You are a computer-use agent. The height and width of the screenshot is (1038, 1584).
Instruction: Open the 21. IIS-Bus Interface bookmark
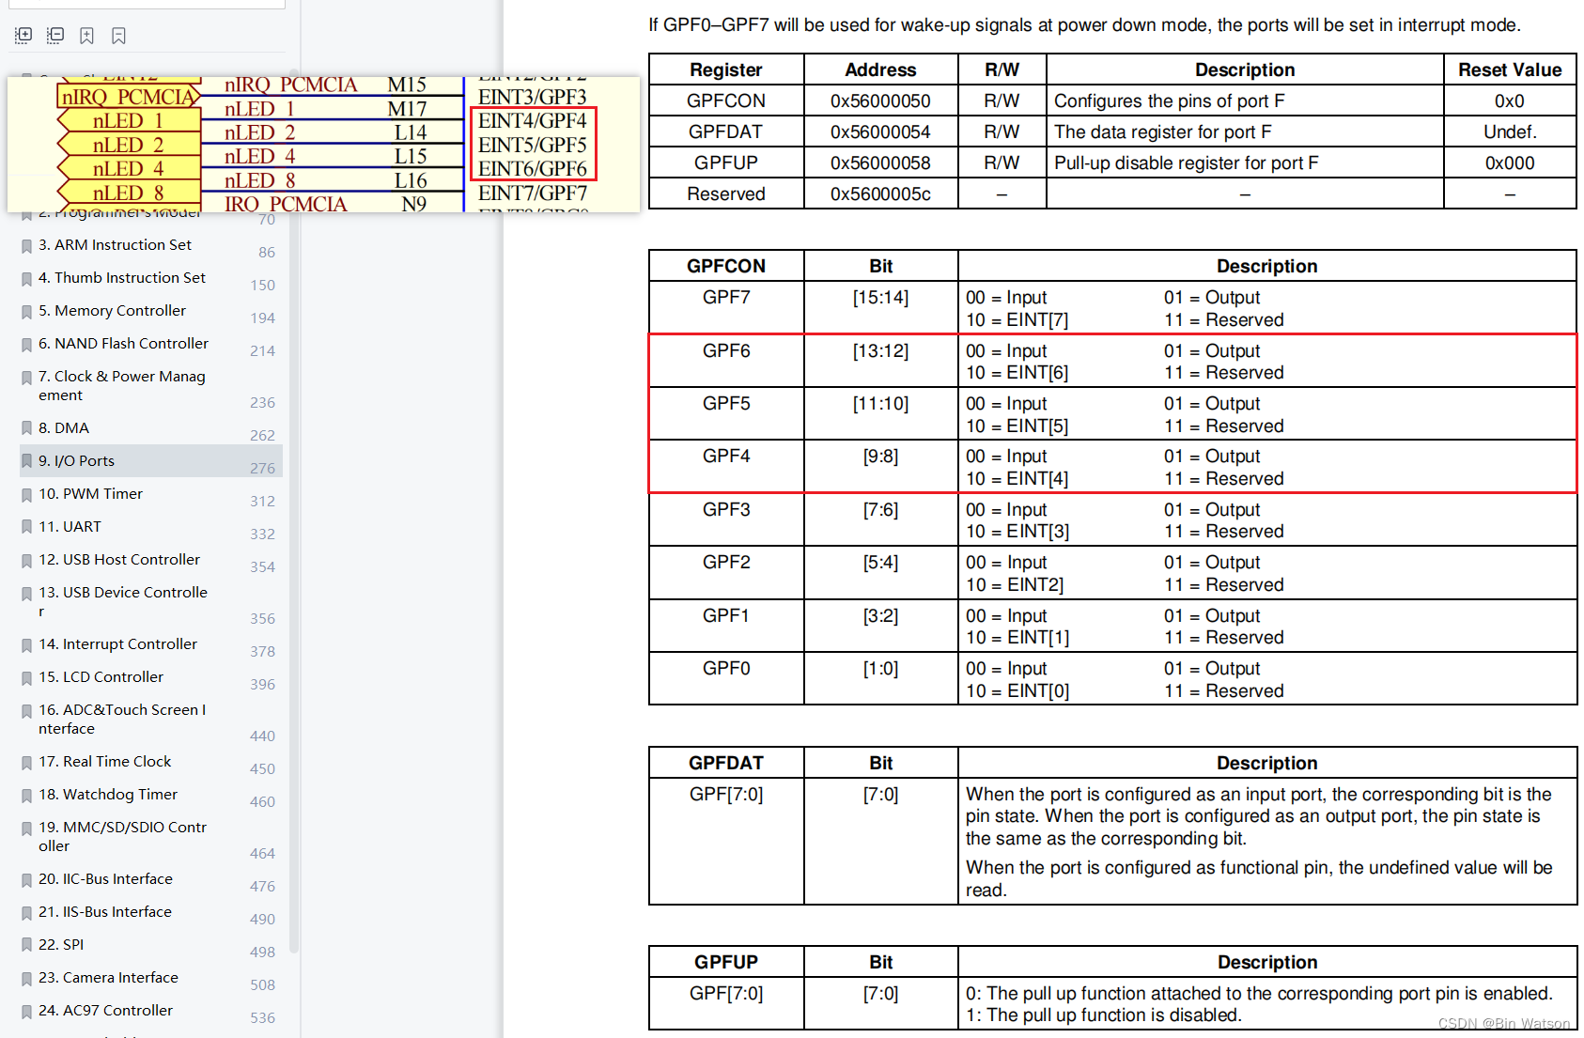coord(105,911)
